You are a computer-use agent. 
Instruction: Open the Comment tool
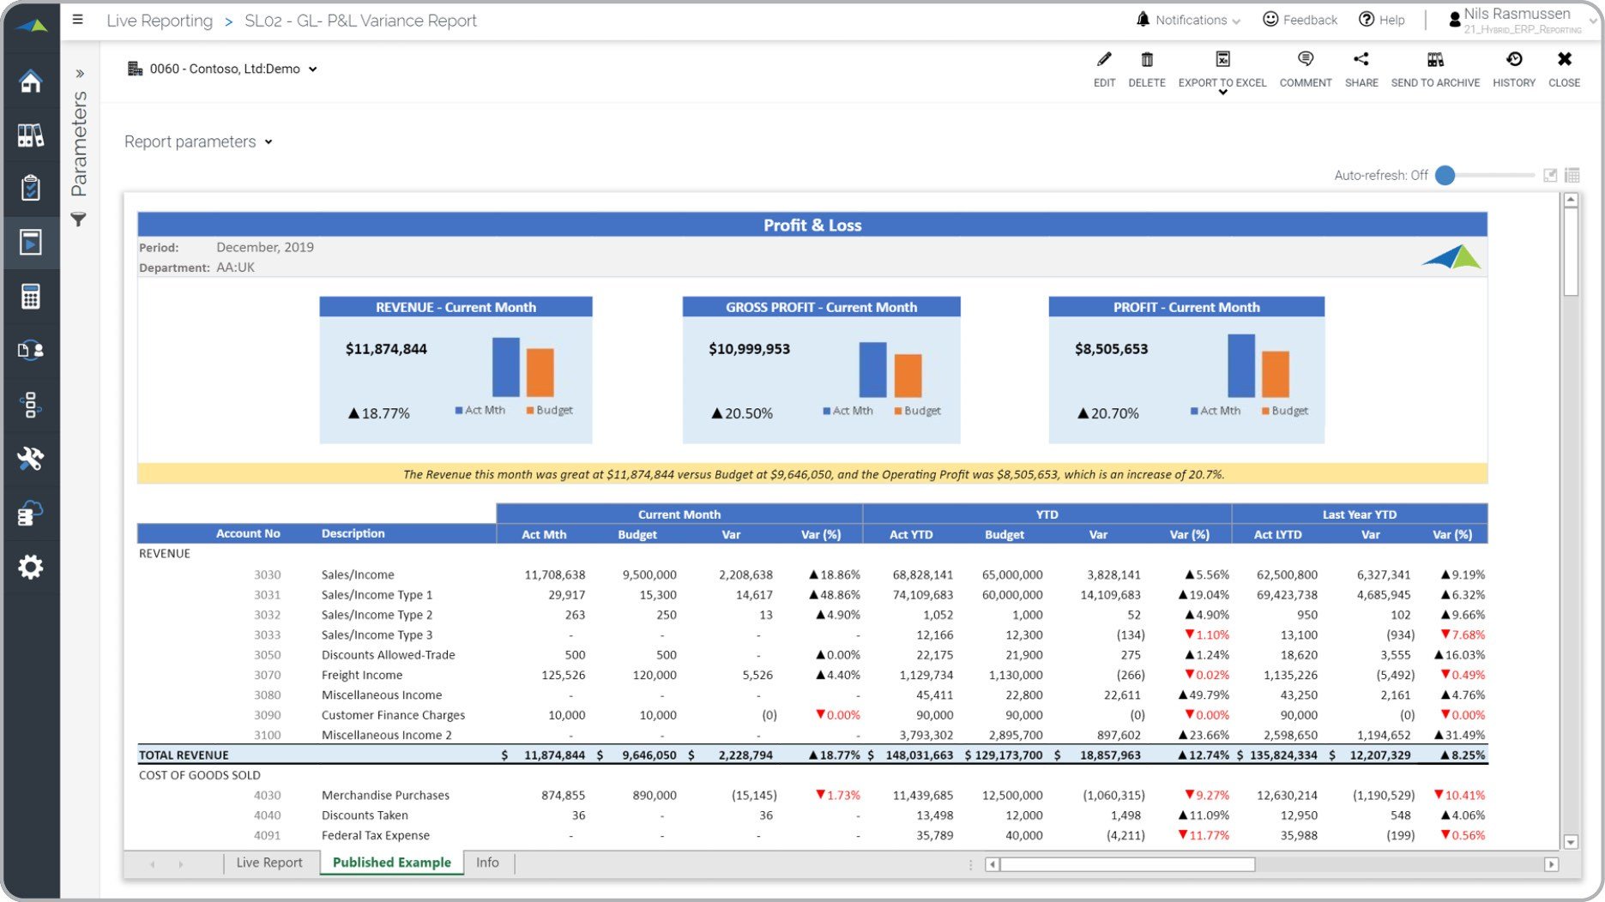point(1305,60)
